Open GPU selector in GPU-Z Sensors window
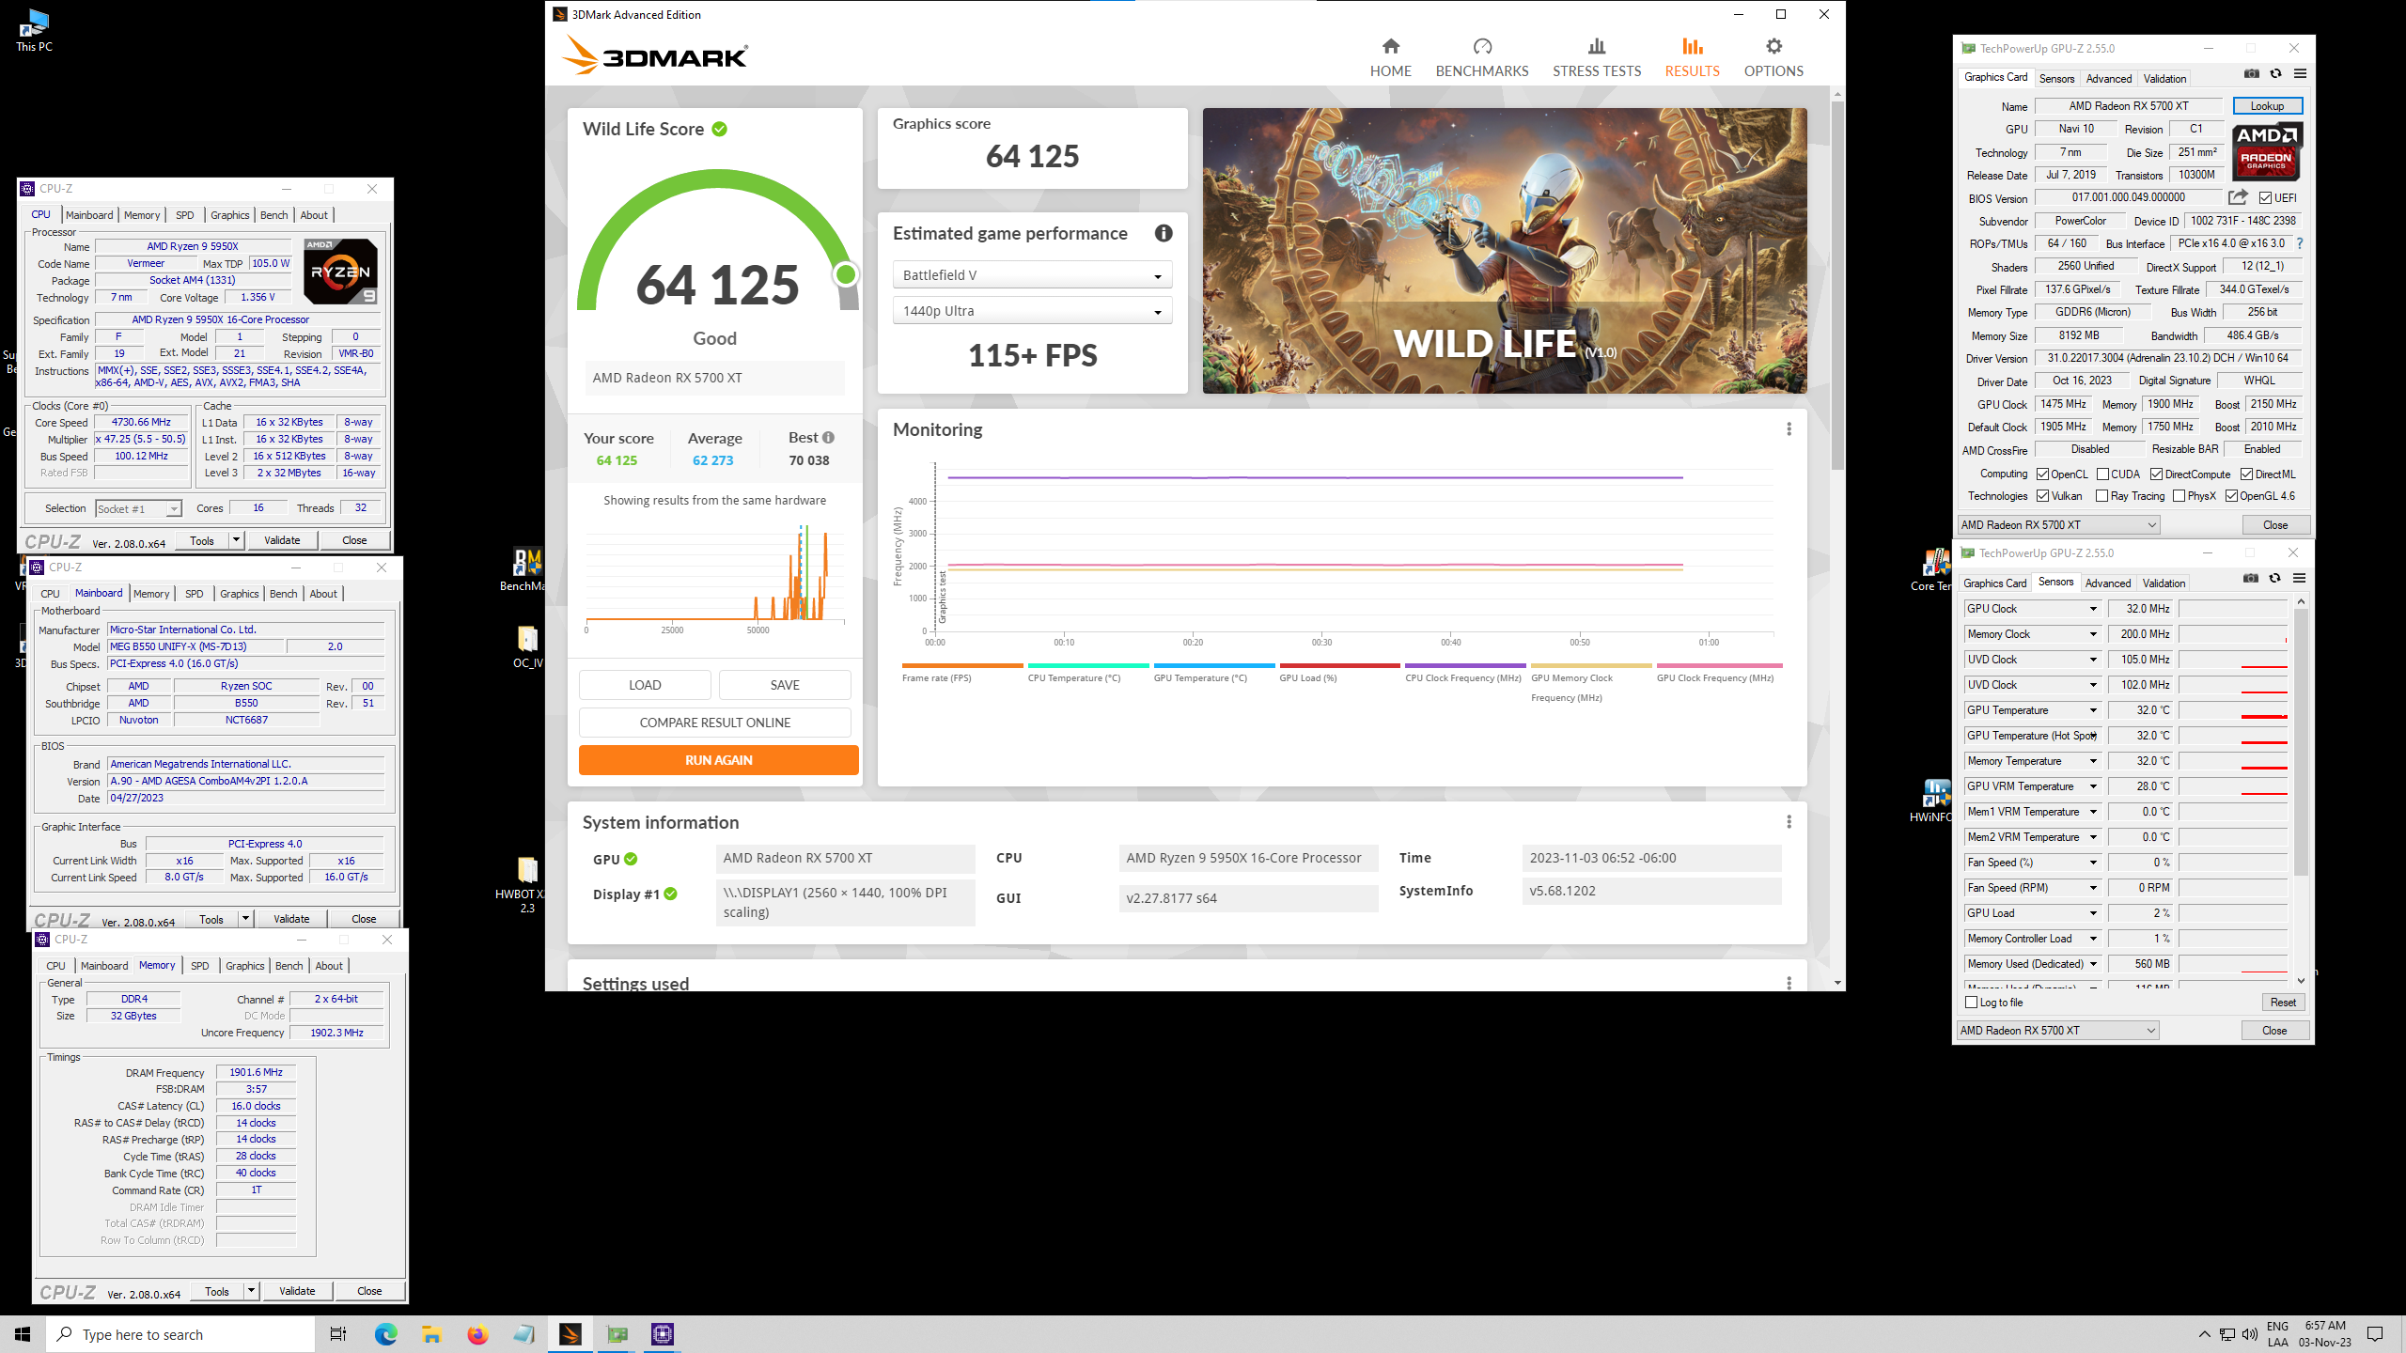 pos(2057,1031)
